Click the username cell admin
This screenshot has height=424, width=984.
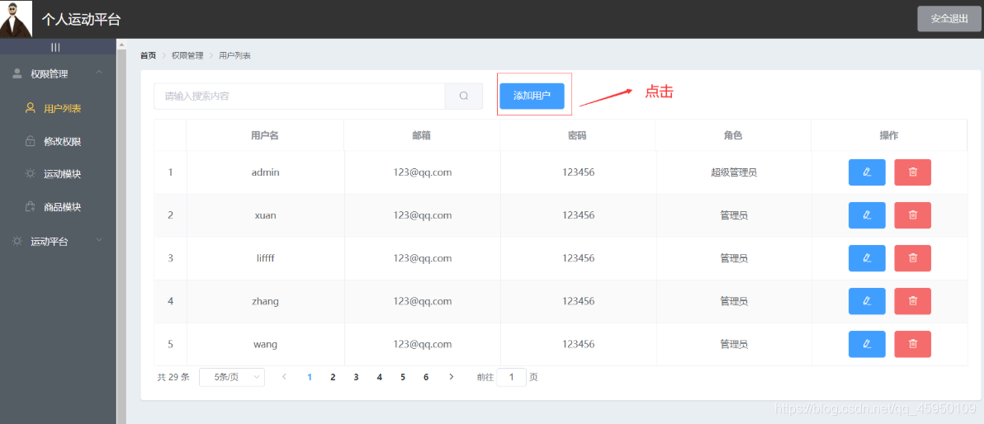coord(266,172)
